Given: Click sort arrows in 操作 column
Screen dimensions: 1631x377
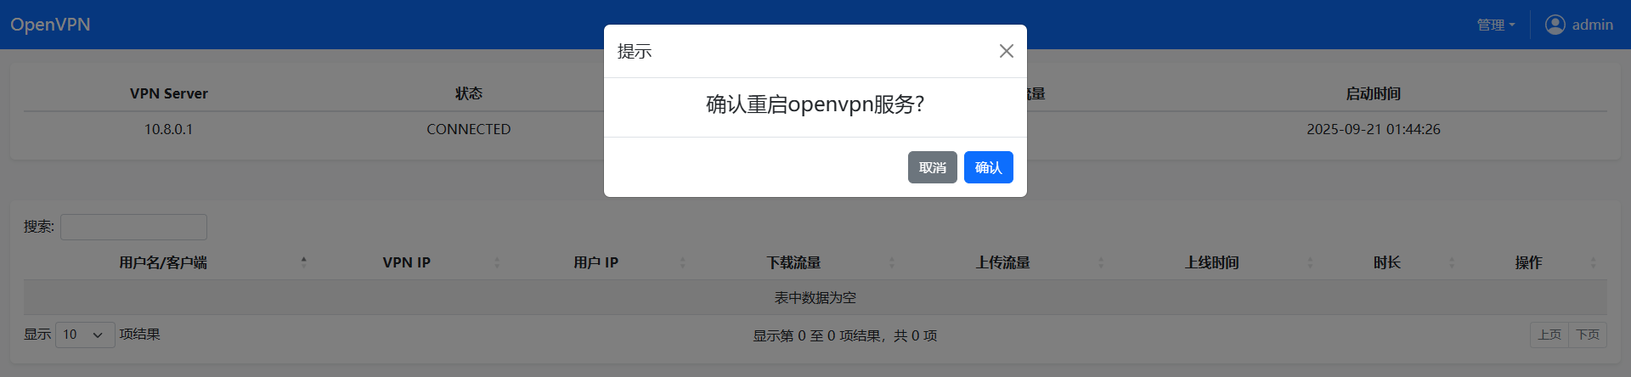Looking at the screenshot, I should point(1593,262).
